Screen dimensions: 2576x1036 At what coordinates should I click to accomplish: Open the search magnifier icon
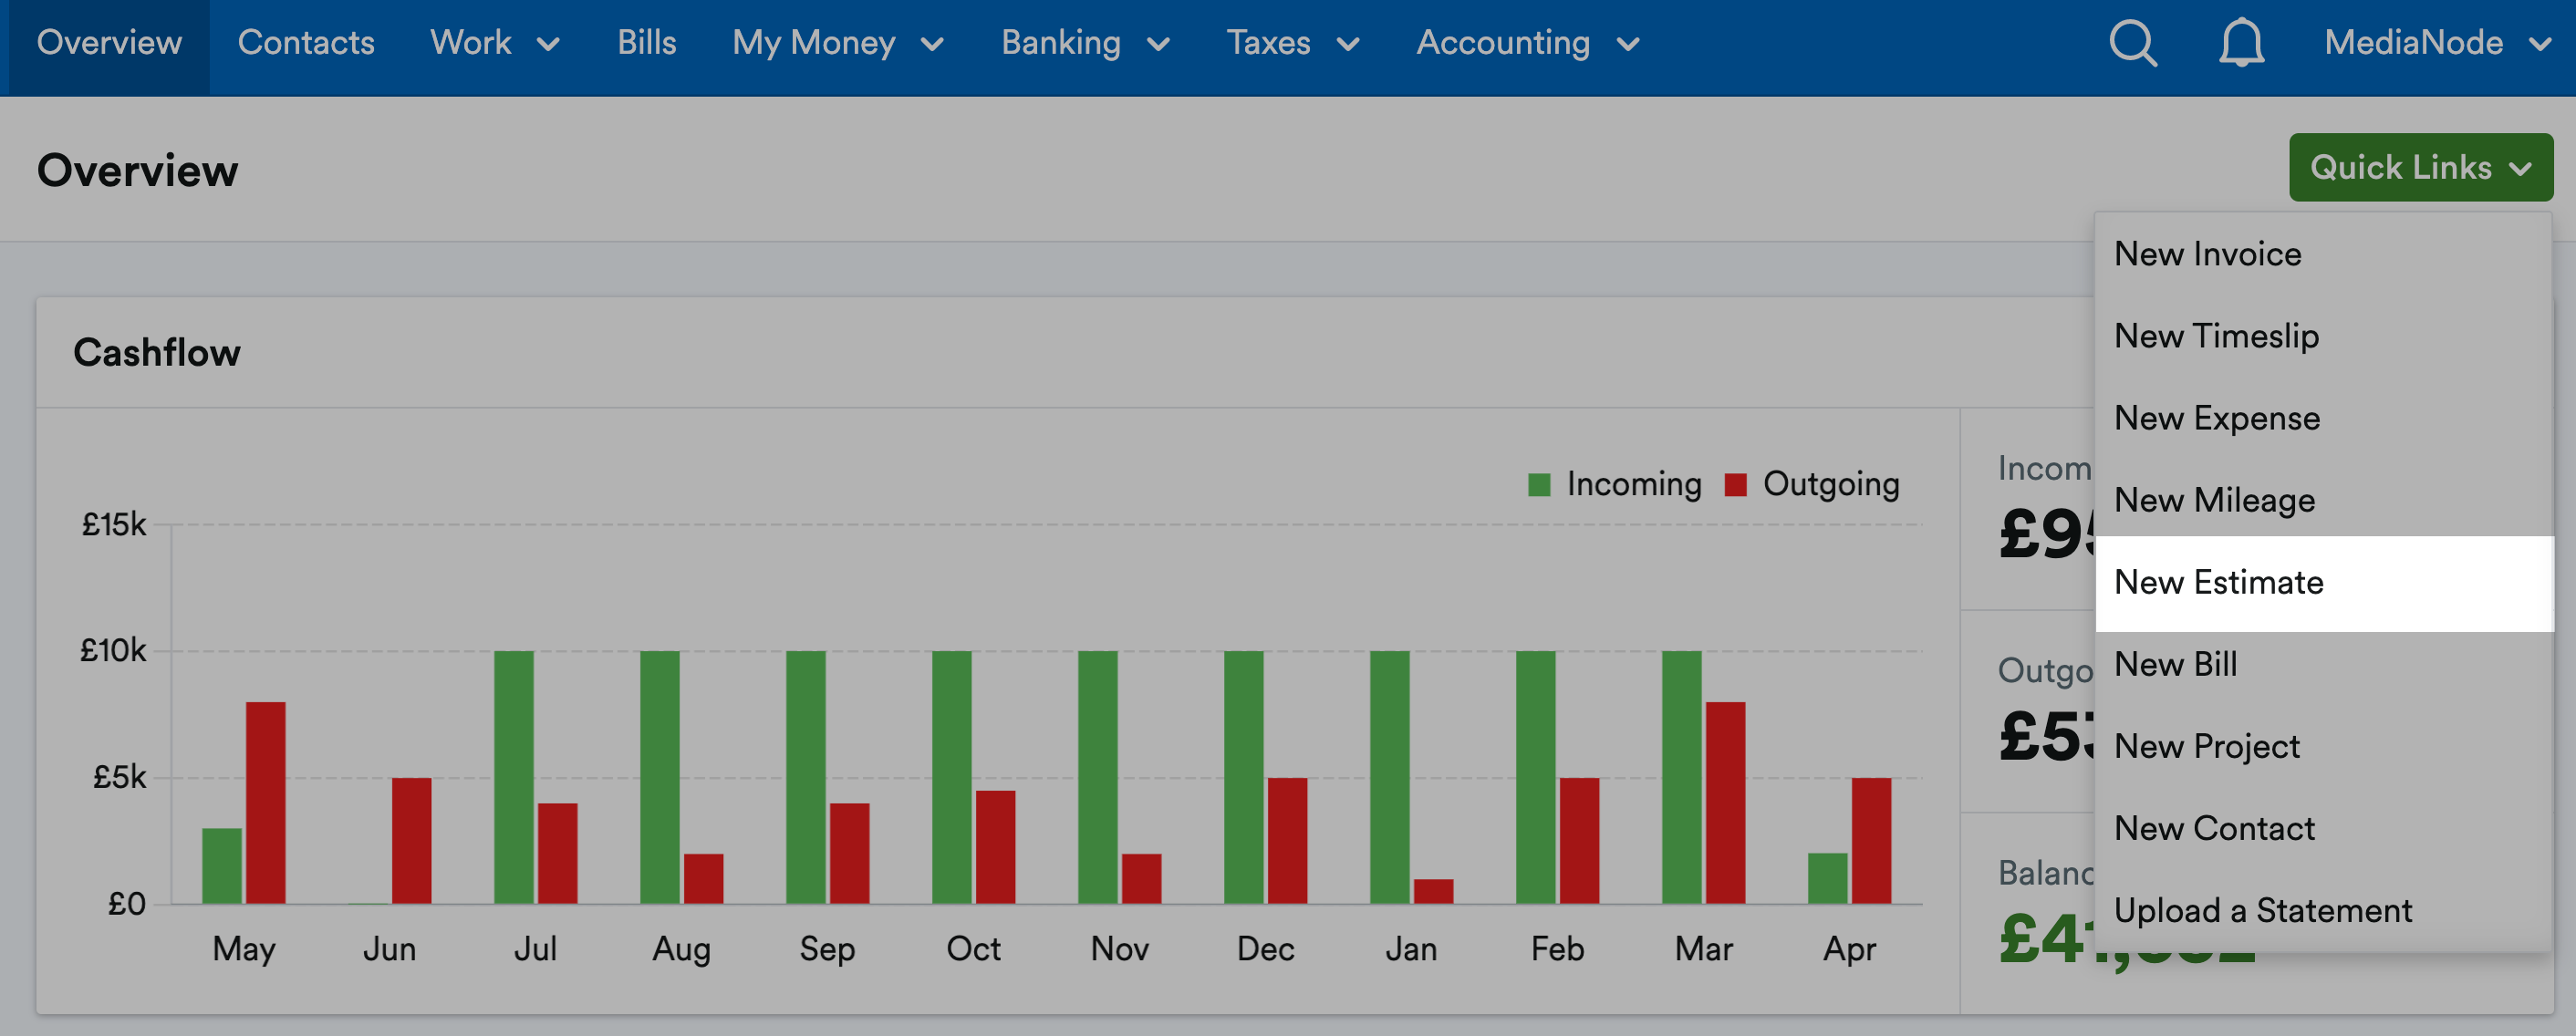[x=2132, y=43]
